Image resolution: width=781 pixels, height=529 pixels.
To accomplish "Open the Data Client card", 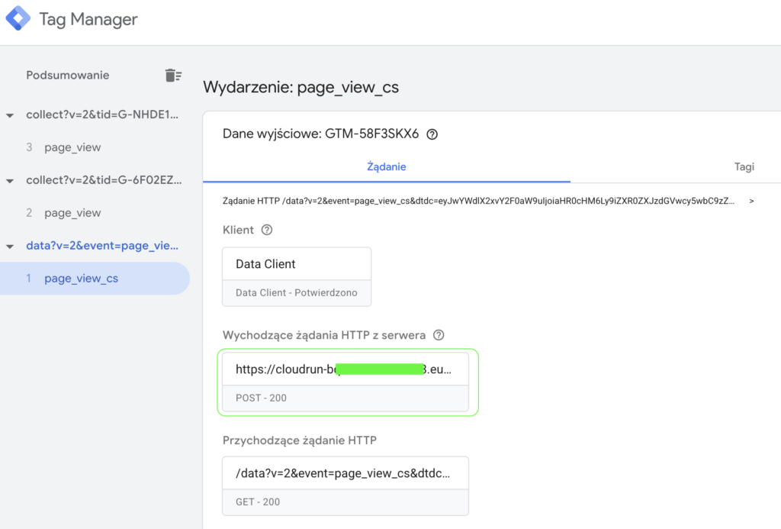I will tap(296, 276).
